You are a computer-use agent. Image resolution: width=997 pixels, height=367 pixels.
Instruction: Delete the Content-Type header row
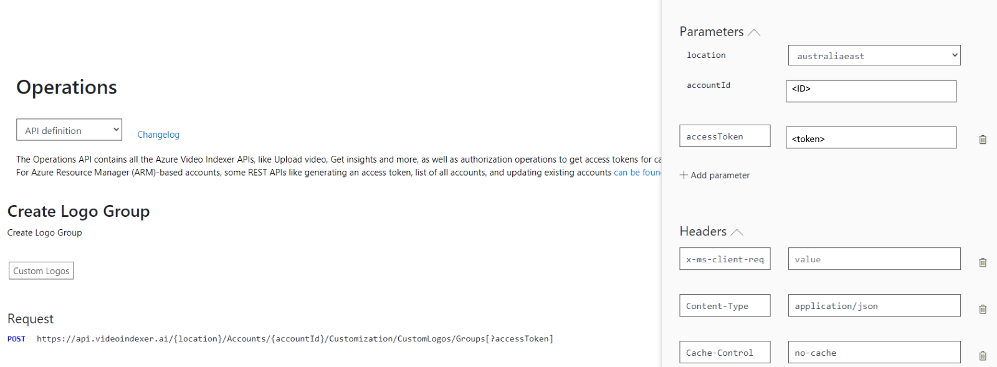pyautogui.click(x=983, y=309)
